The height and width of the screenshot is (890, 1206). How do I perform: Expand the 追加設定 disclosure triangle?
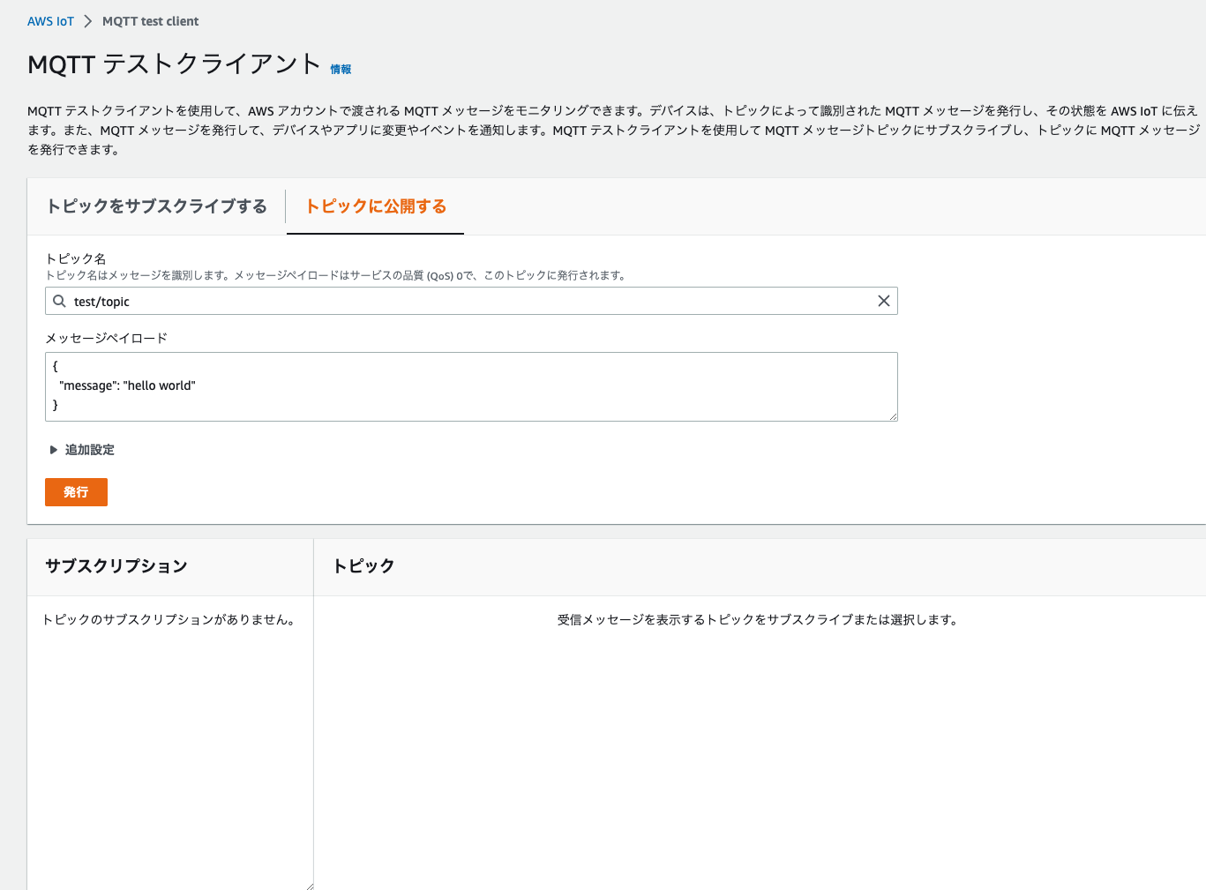[53, 450]
